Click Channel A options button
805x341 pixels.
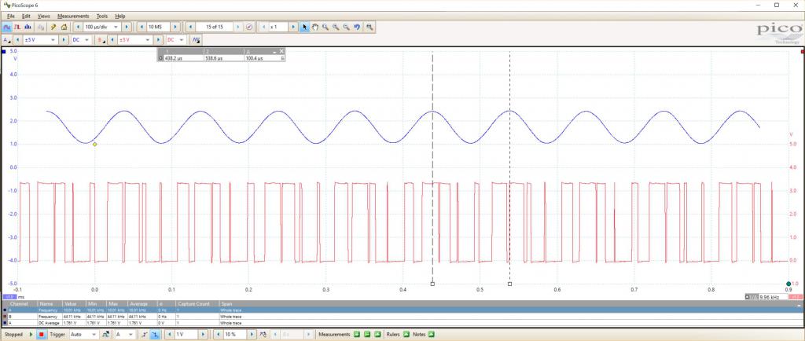point(7,39)
